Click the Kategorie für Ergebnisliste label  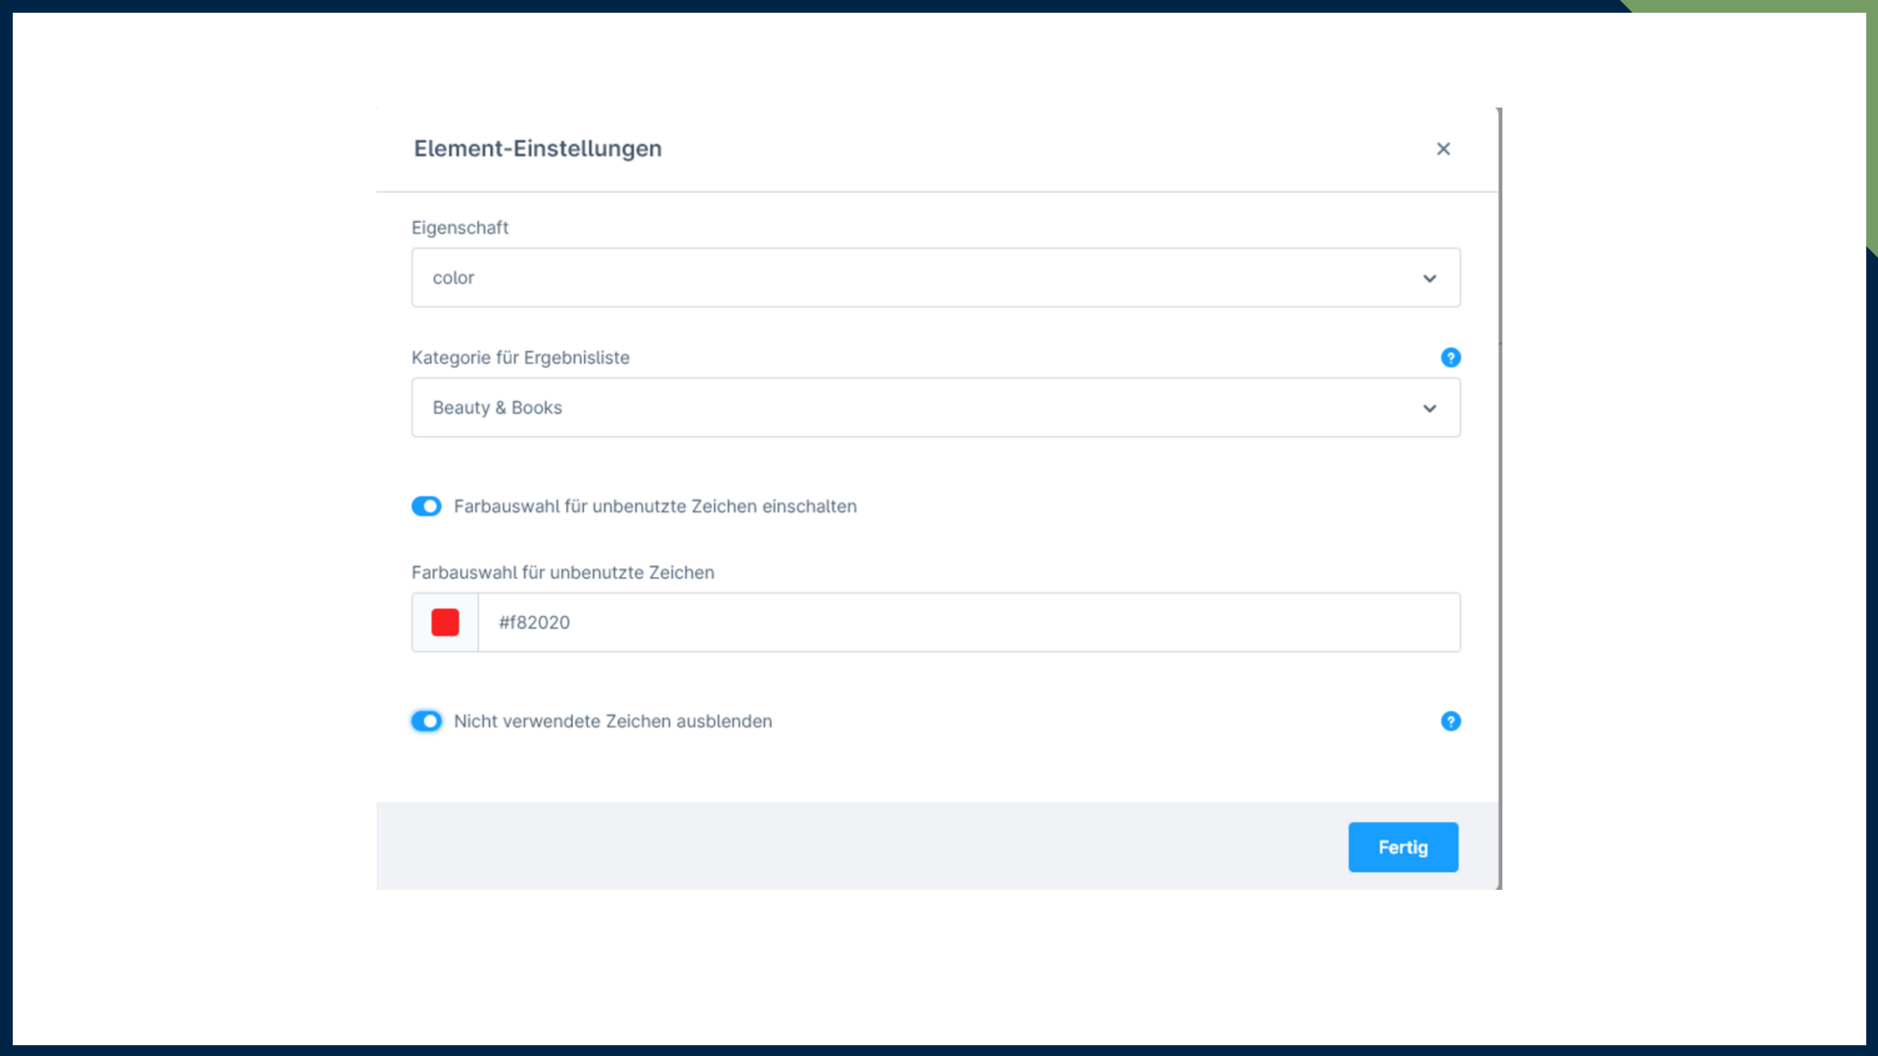[x=520, y=358]
